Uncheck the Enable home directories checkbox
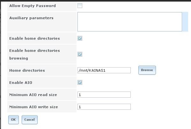The height and width of the screenshot is (129, 191). pos(80,38)
